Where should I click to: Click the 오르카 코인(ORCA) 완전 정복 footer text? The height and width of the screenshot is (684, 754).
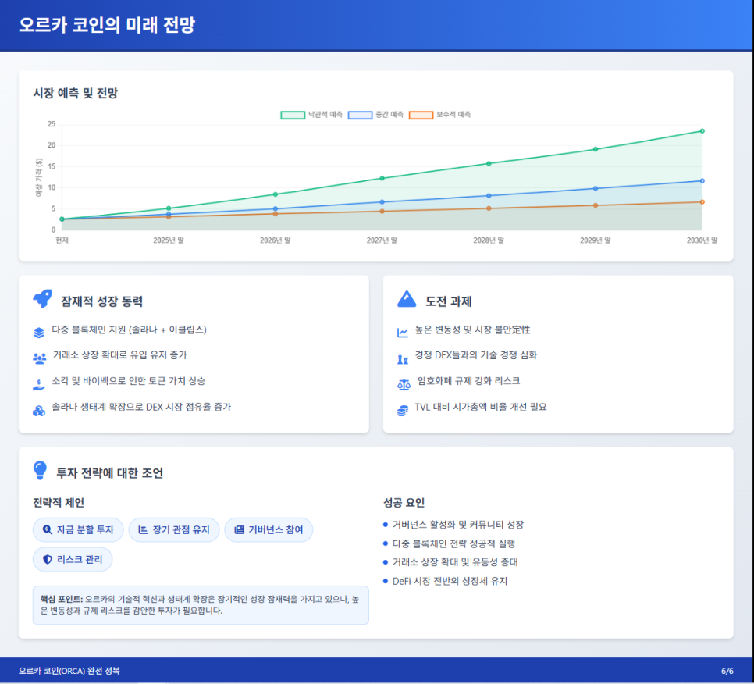69,671
